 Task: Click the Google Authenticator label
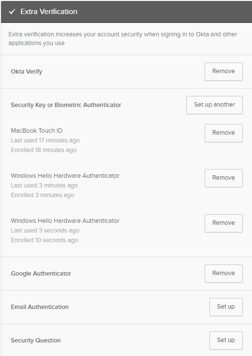[x=41, y=273]
